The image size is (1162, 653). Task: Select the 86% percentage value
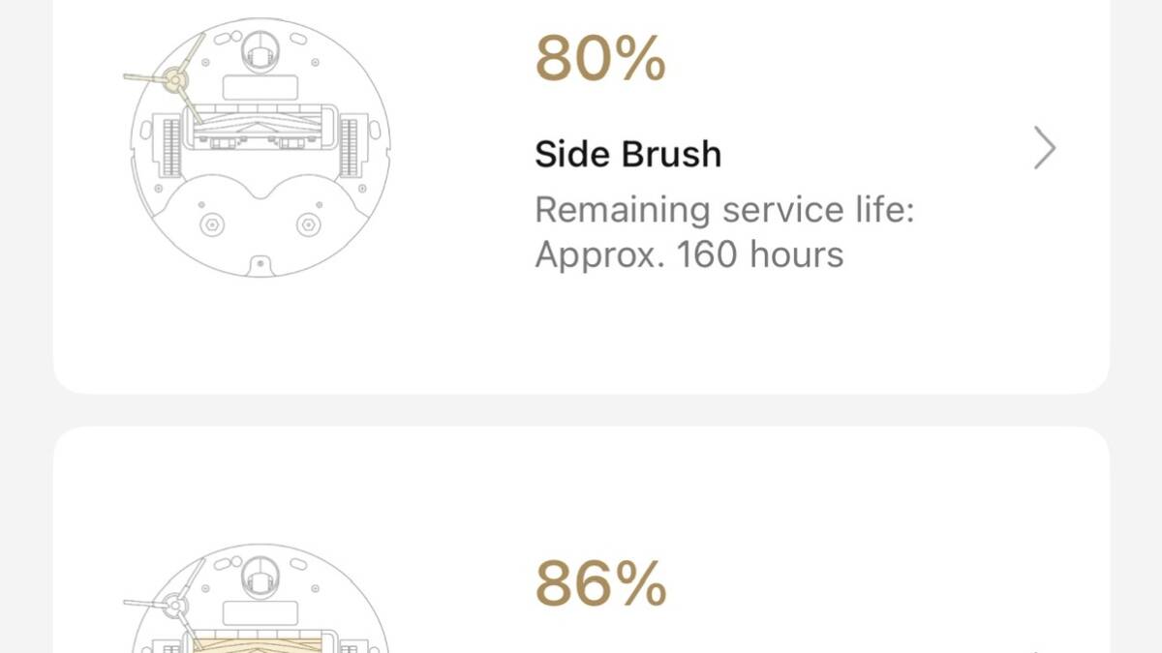click(600, 584)
